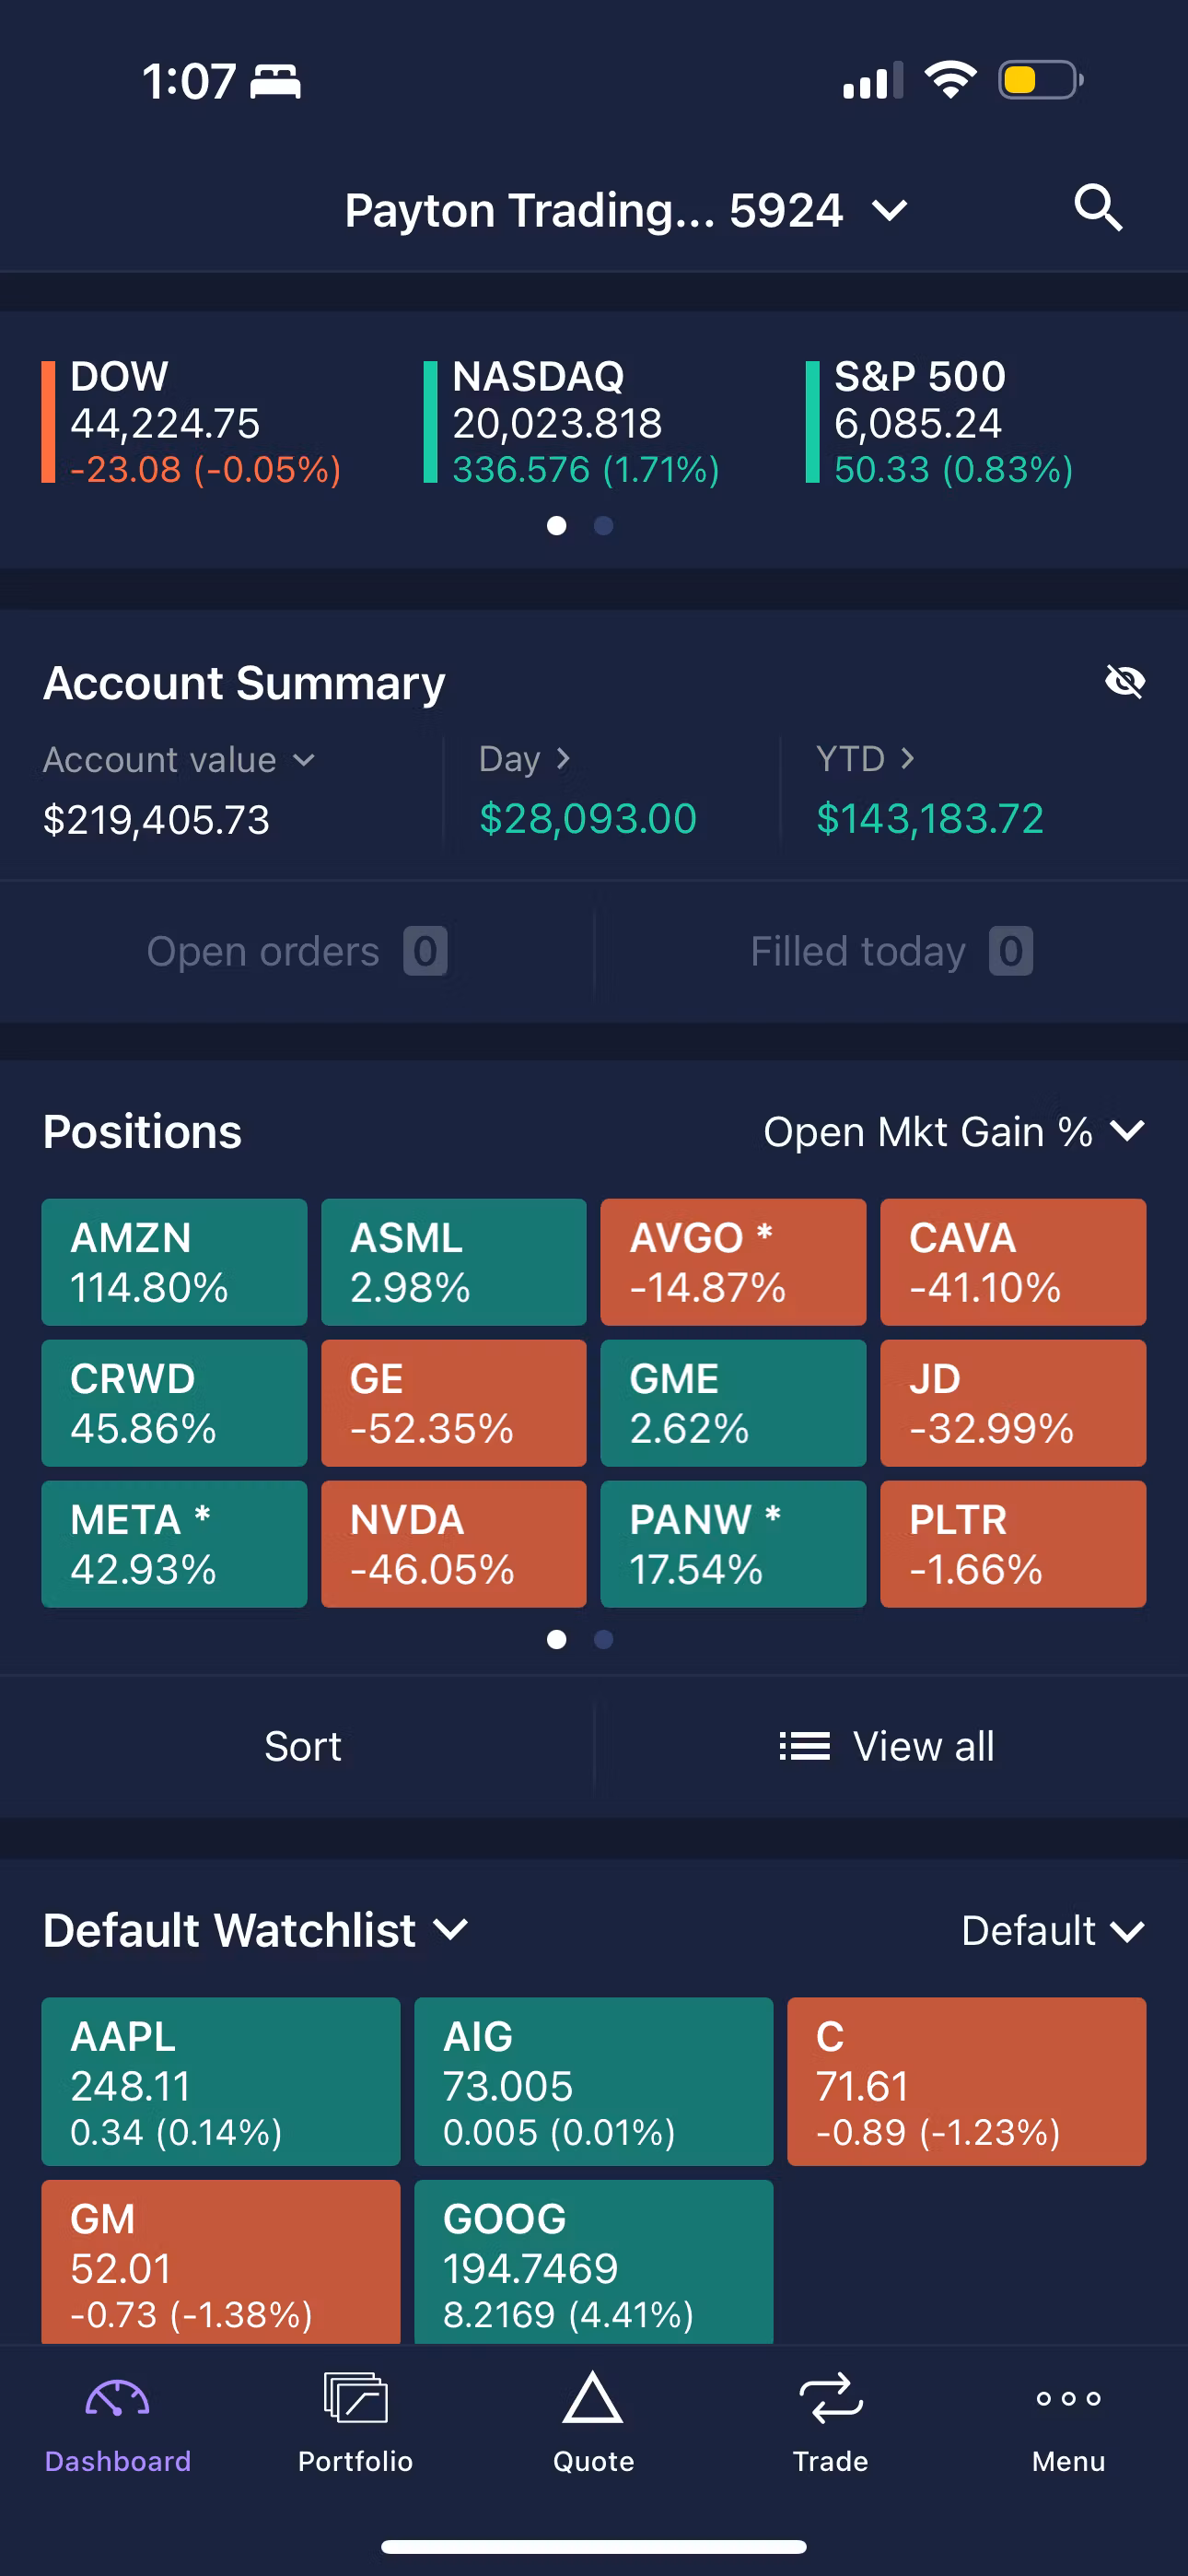The image size is (1188, 2576).
Task: Tap the Trade arrows icon
Action: 830,2398
